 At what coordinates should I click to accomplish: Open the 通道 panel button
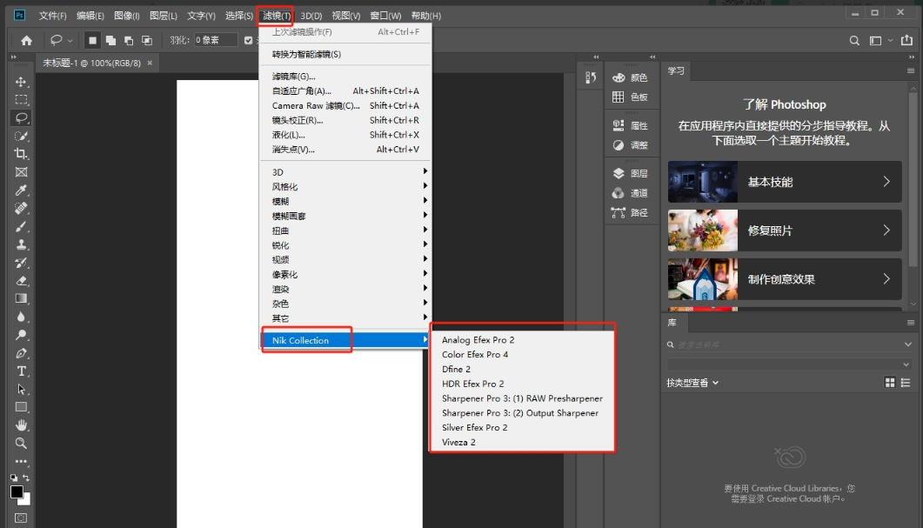click(631, 193)
